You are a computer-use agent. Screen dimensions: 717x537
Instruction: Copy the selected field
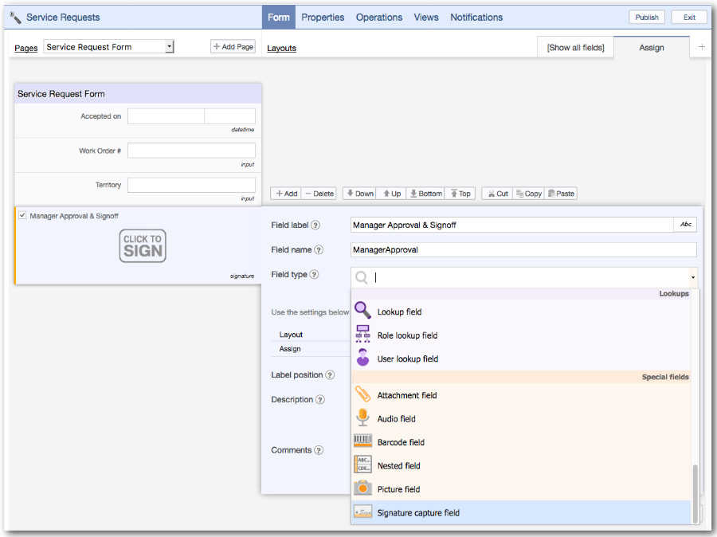point(529,194)
